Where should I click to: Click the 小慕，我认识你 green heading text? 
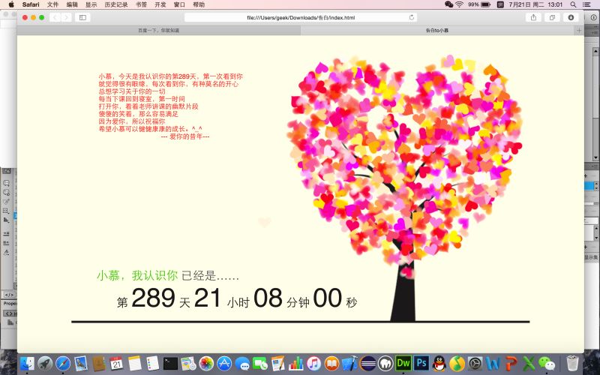137,275
